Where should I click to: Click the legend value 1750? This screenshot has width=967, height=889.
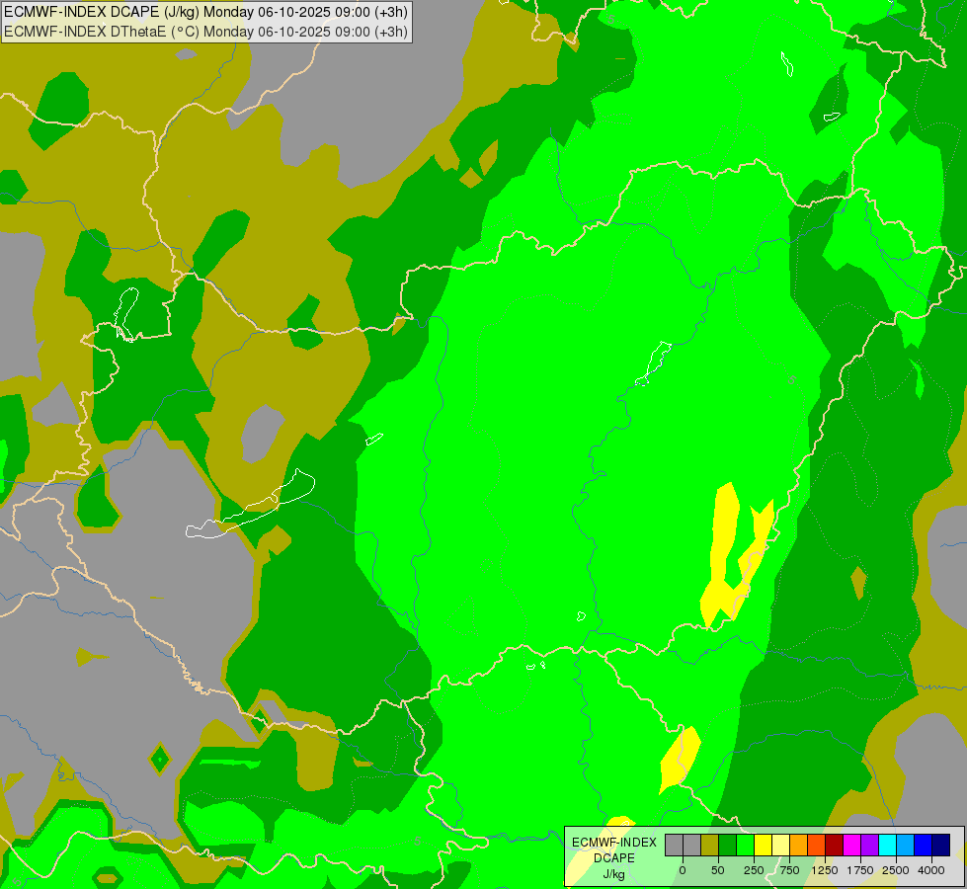coord(860,870)
